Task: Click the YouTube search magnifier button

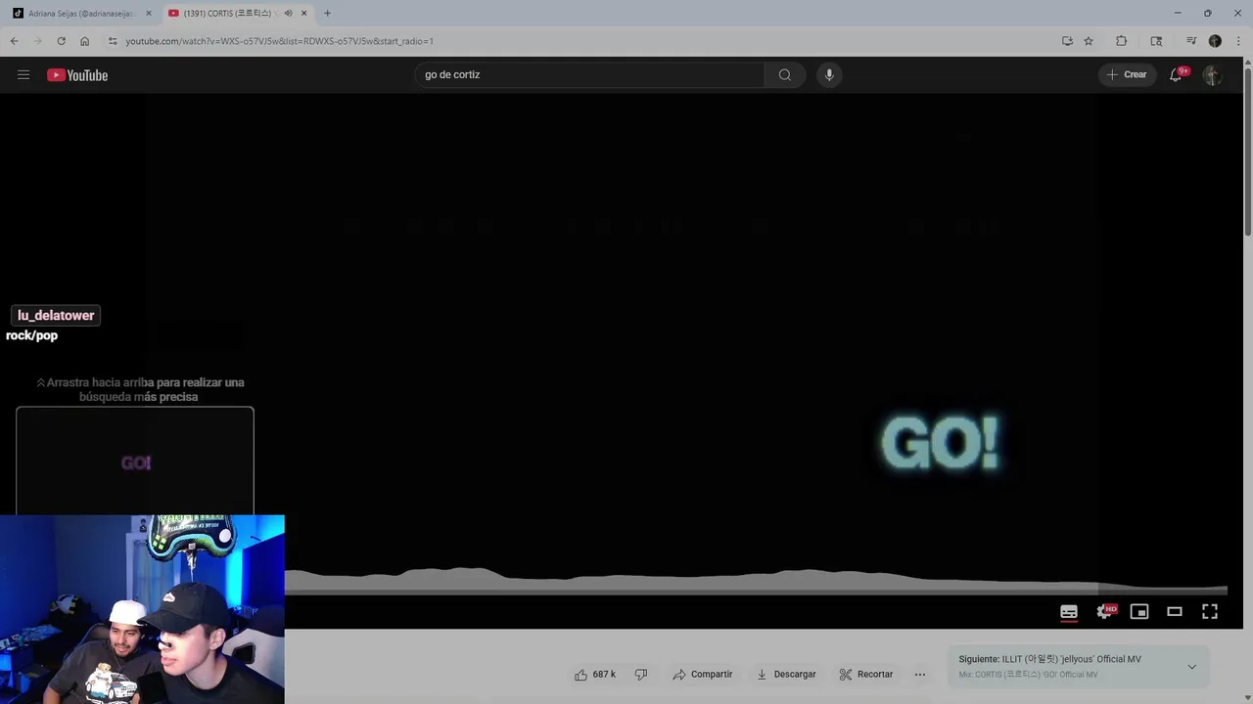Action: click(785, 74)
